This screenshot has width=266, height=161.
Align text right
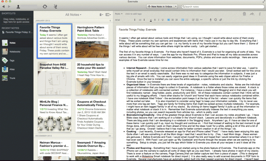[x=176, y=20]
